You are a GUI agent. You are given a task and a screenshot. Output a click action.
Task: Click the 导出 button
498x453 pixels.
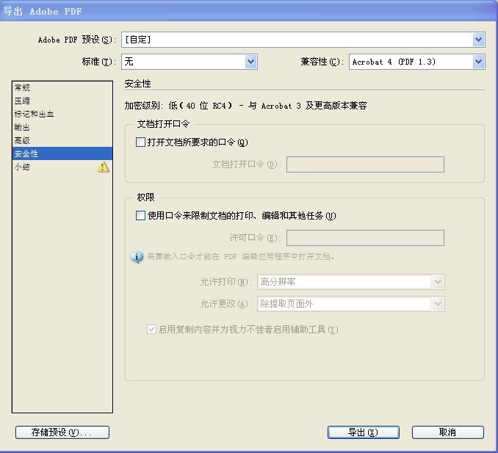coord(364,432)
